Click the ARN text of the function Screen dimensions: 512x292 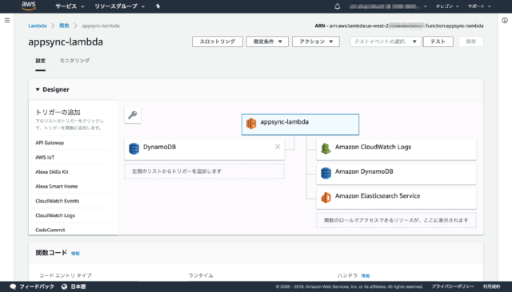pos(399,26)
